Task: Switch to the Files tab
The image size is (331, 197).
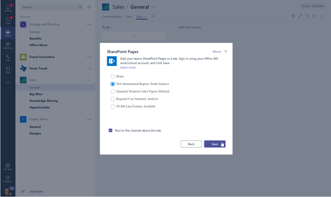Action: [x=129, y=17]
